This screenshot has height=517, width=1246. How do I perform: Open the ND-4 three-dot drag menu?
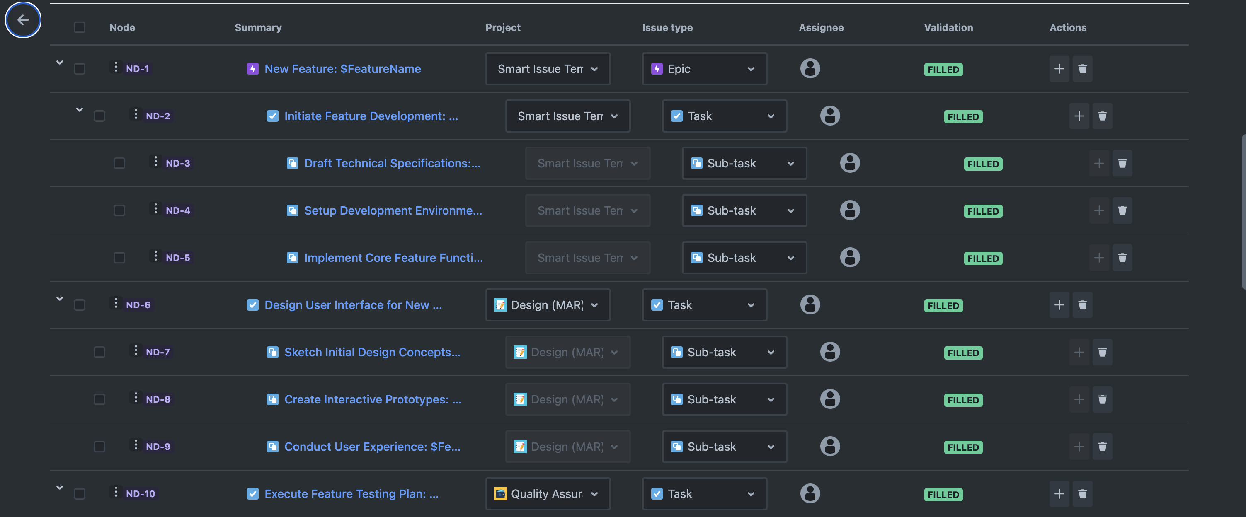[155, 209]
